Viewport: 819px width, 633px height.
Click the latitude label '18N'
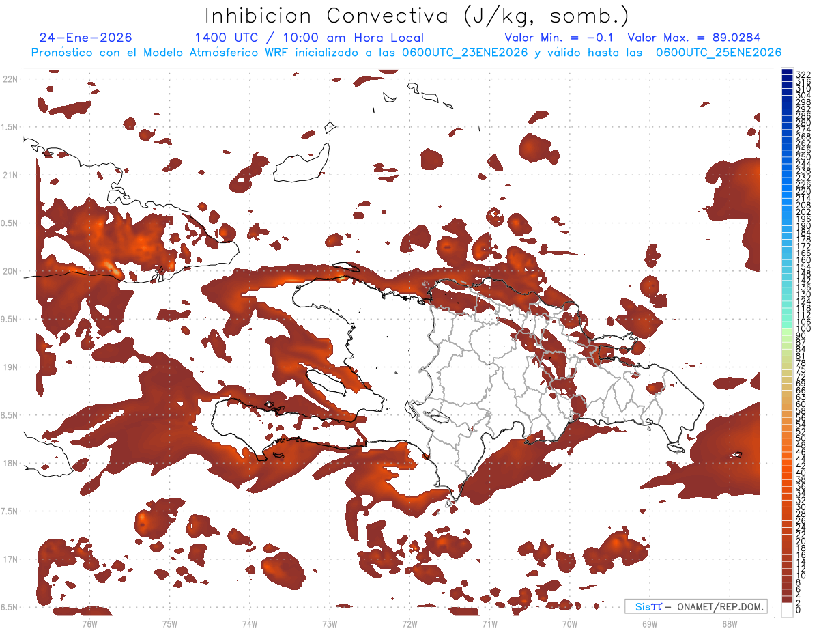pos(10,463)
